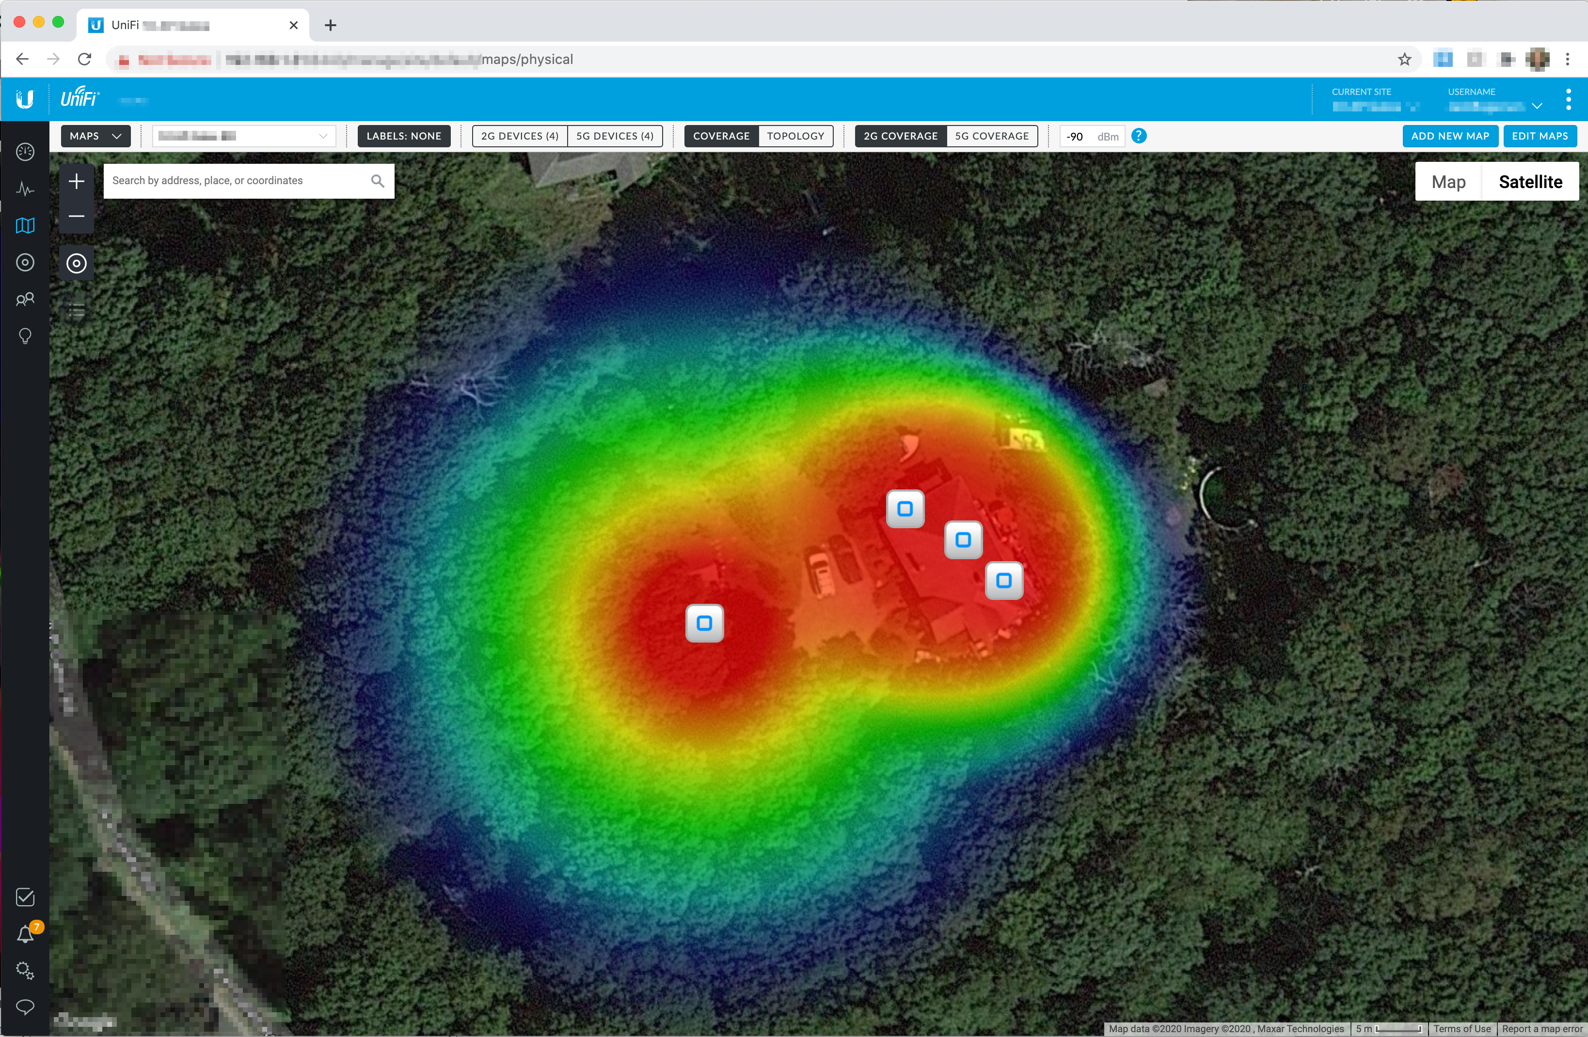Open the map selection dropdown

point(243,136)
